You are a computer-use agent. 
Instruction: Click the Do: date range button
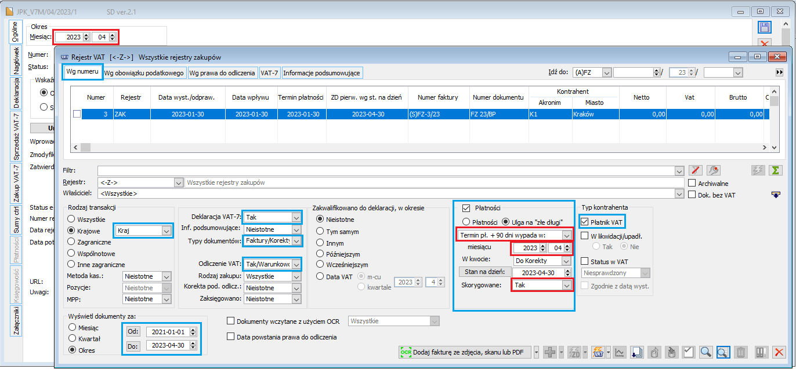click(132, 345)
